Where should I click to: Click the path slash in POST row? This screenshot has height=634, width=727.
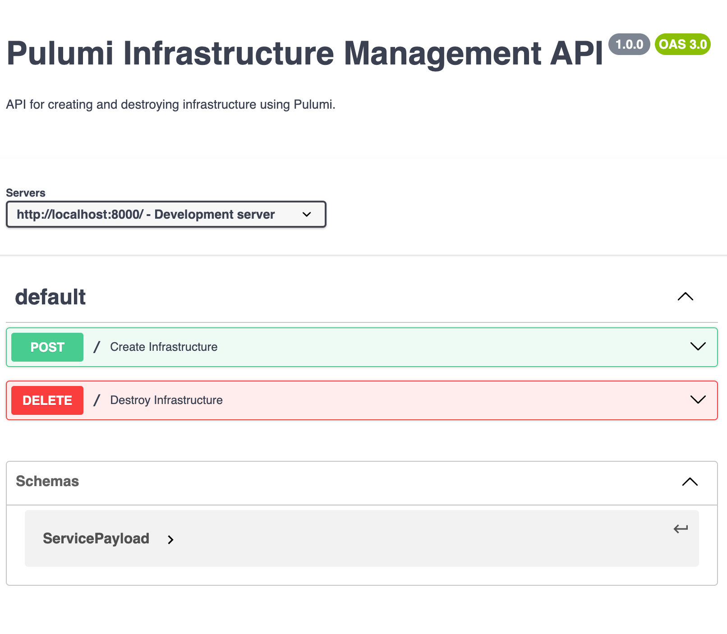(x=97, y=347)
